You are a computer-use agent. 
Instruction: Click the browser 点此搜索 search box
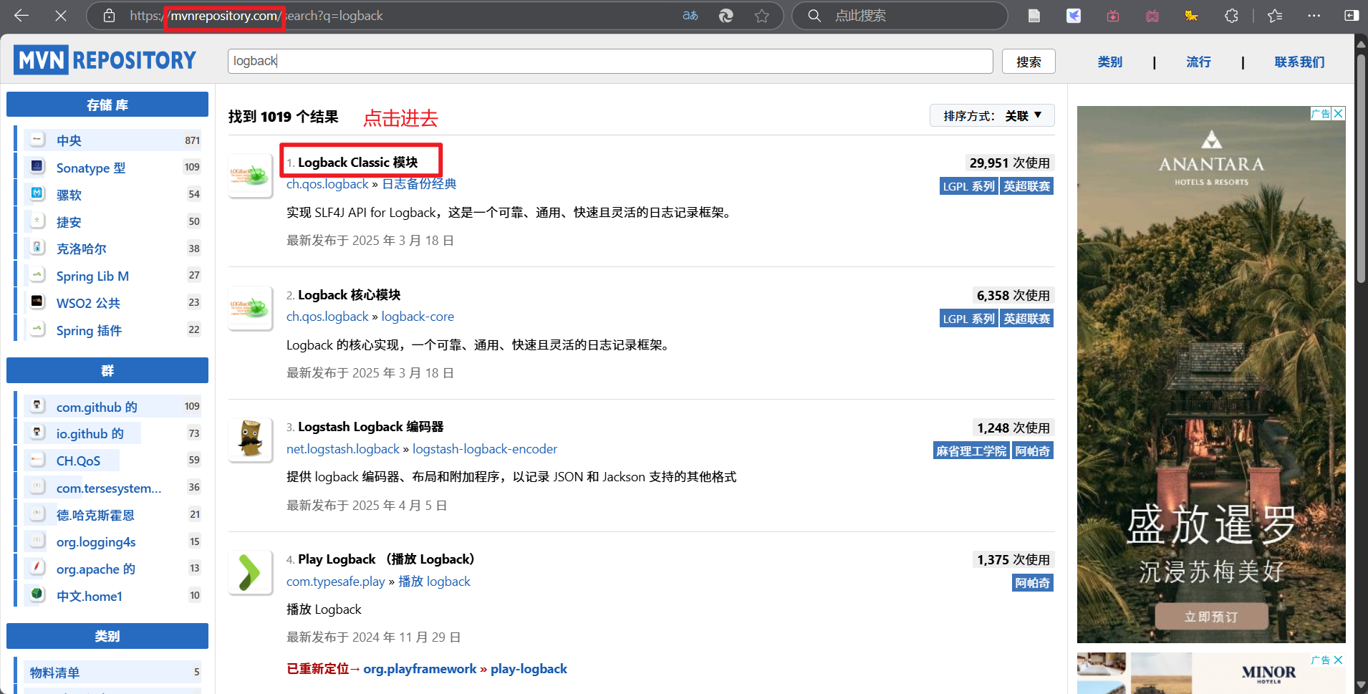(x=900, y=15)
